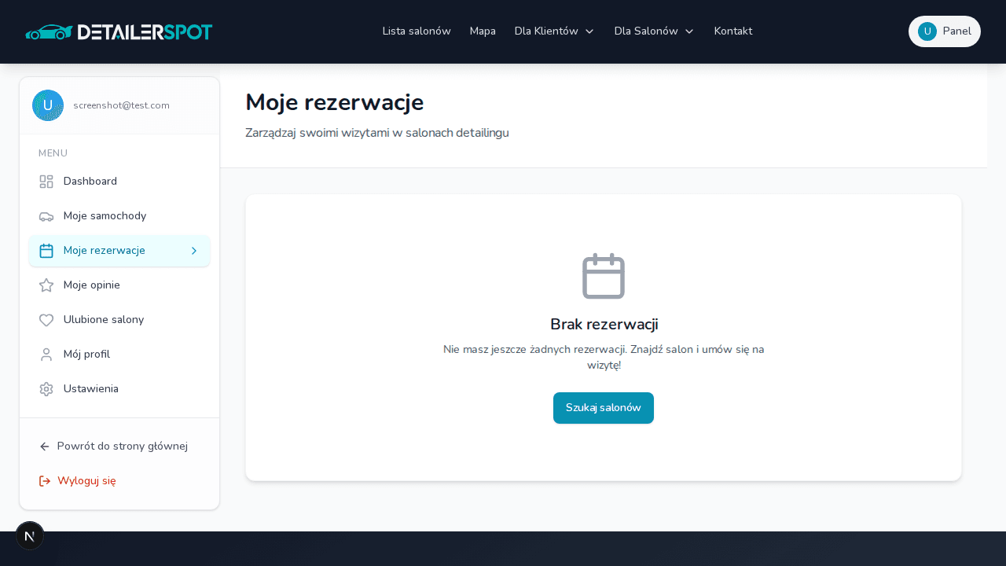
Task: Click the user icon next to Mój profil
Action: [46, 354]
